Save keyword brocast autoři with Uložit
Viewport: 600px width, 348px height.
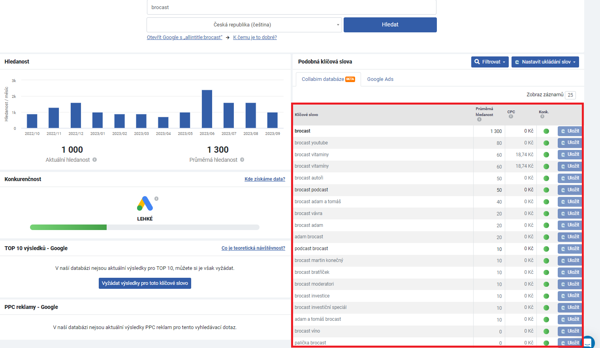[570, 178]
